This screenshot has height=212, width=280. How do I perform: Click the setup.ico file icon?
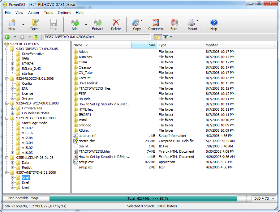(76, 167)
